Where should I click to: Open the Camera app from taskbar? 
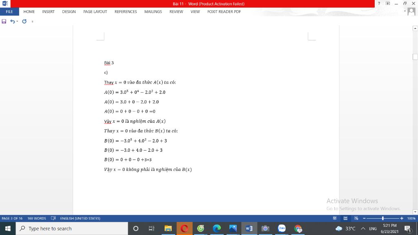click(265, 228)
